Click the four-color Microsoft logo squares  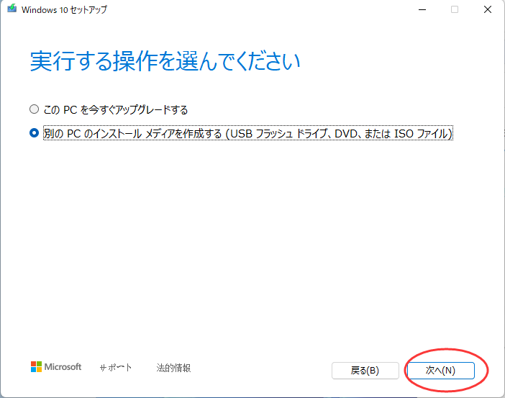coord(36,367)
